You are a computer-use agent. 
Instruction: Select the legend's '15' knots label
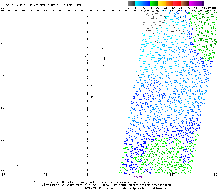150,8
